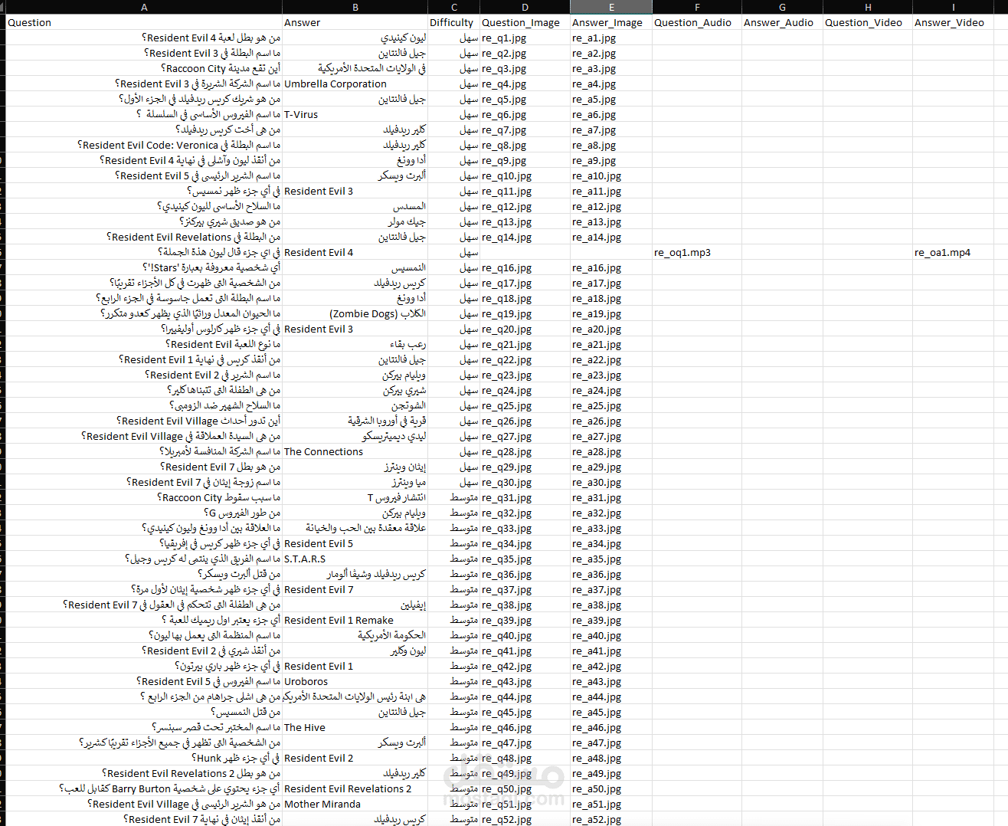Screen dimensions: 1008x826
Task: Click the 'Question' header cell
Action: (x=144, y=22)
